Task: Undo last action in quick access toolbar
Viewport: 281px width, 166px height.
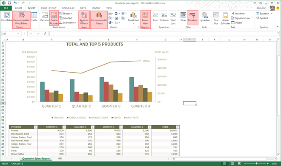Action: coord(15,3)
